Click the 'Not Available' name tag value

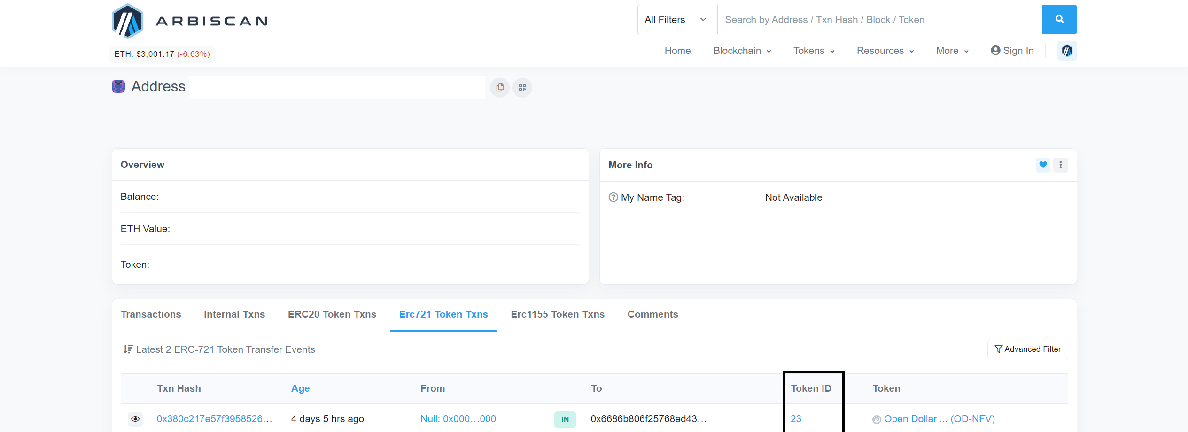793,197
